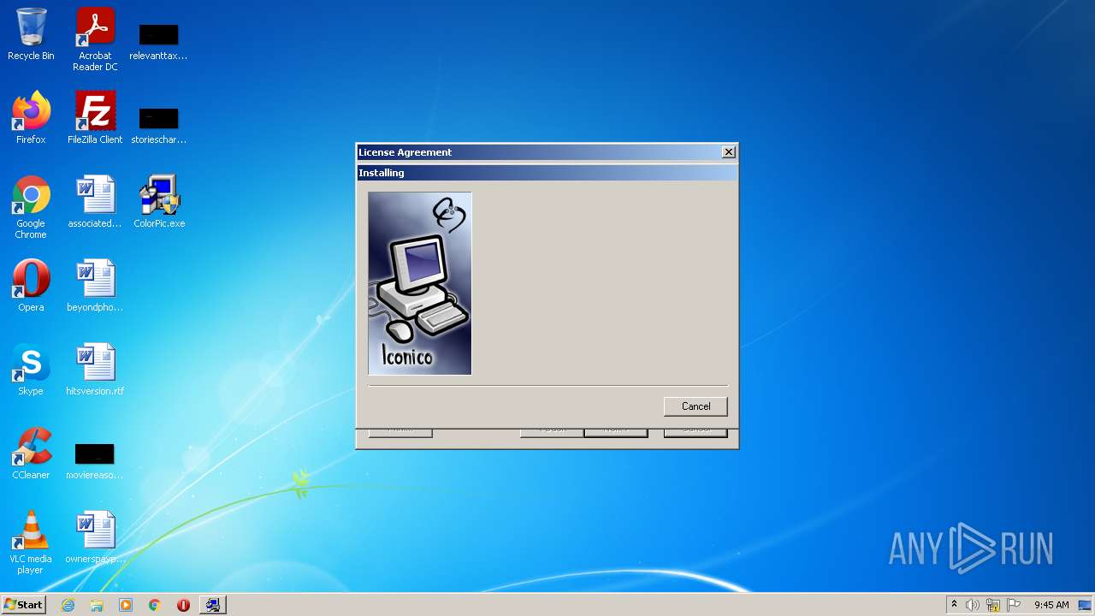The width and height of the screenshot is (1095, 616).
Task: Select ColorPic.exe installer on desktop
Action: coord(159,202)
